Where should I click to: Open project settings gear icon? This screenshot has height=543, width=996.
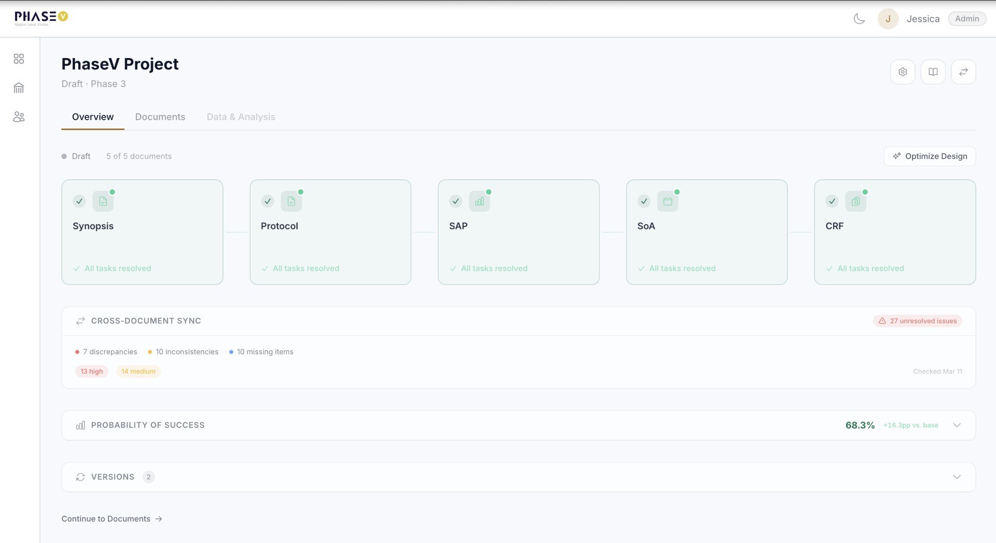pyautogui.click(x=903, y=72)
